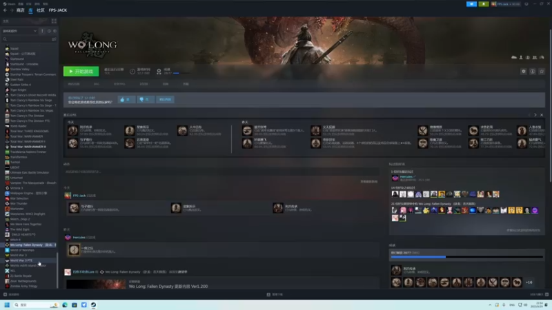Click the co-op players feature icon

point(535,57)
